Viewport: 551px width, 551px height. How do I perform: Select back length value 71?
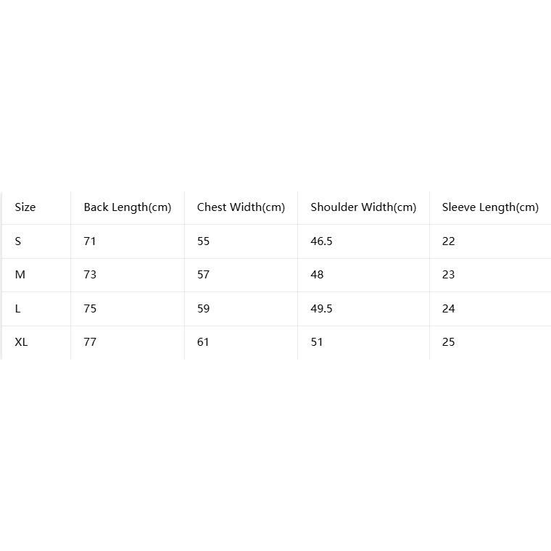(x=90, y=241)
